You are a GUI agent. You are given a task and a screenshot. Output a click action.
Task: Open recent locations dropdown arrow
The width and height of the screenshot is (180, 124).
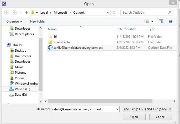pos(20,13)
